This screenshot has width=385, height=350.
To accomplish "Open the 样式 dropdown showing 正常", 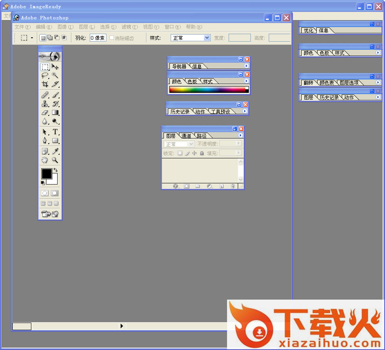I will pos(191,38).
